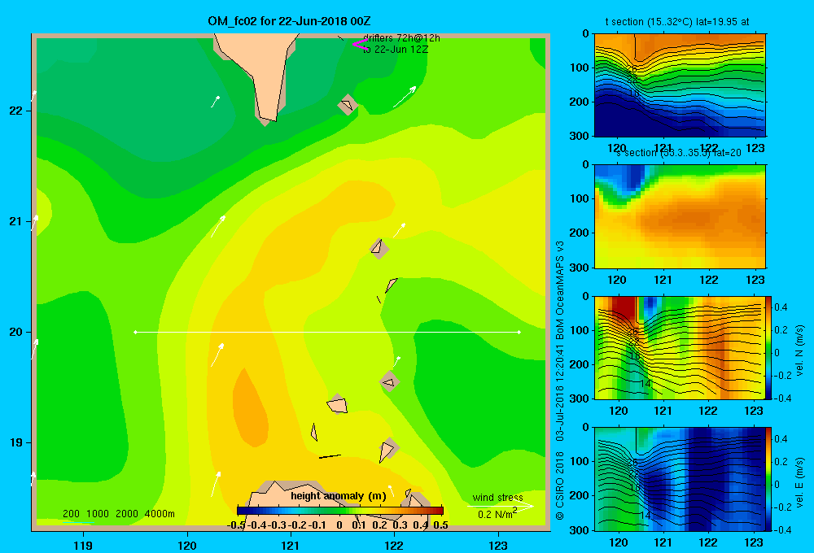The image size is (814, 553).
Task: Click contour label '14' in vel. N panel
Action: pos(646,383)
